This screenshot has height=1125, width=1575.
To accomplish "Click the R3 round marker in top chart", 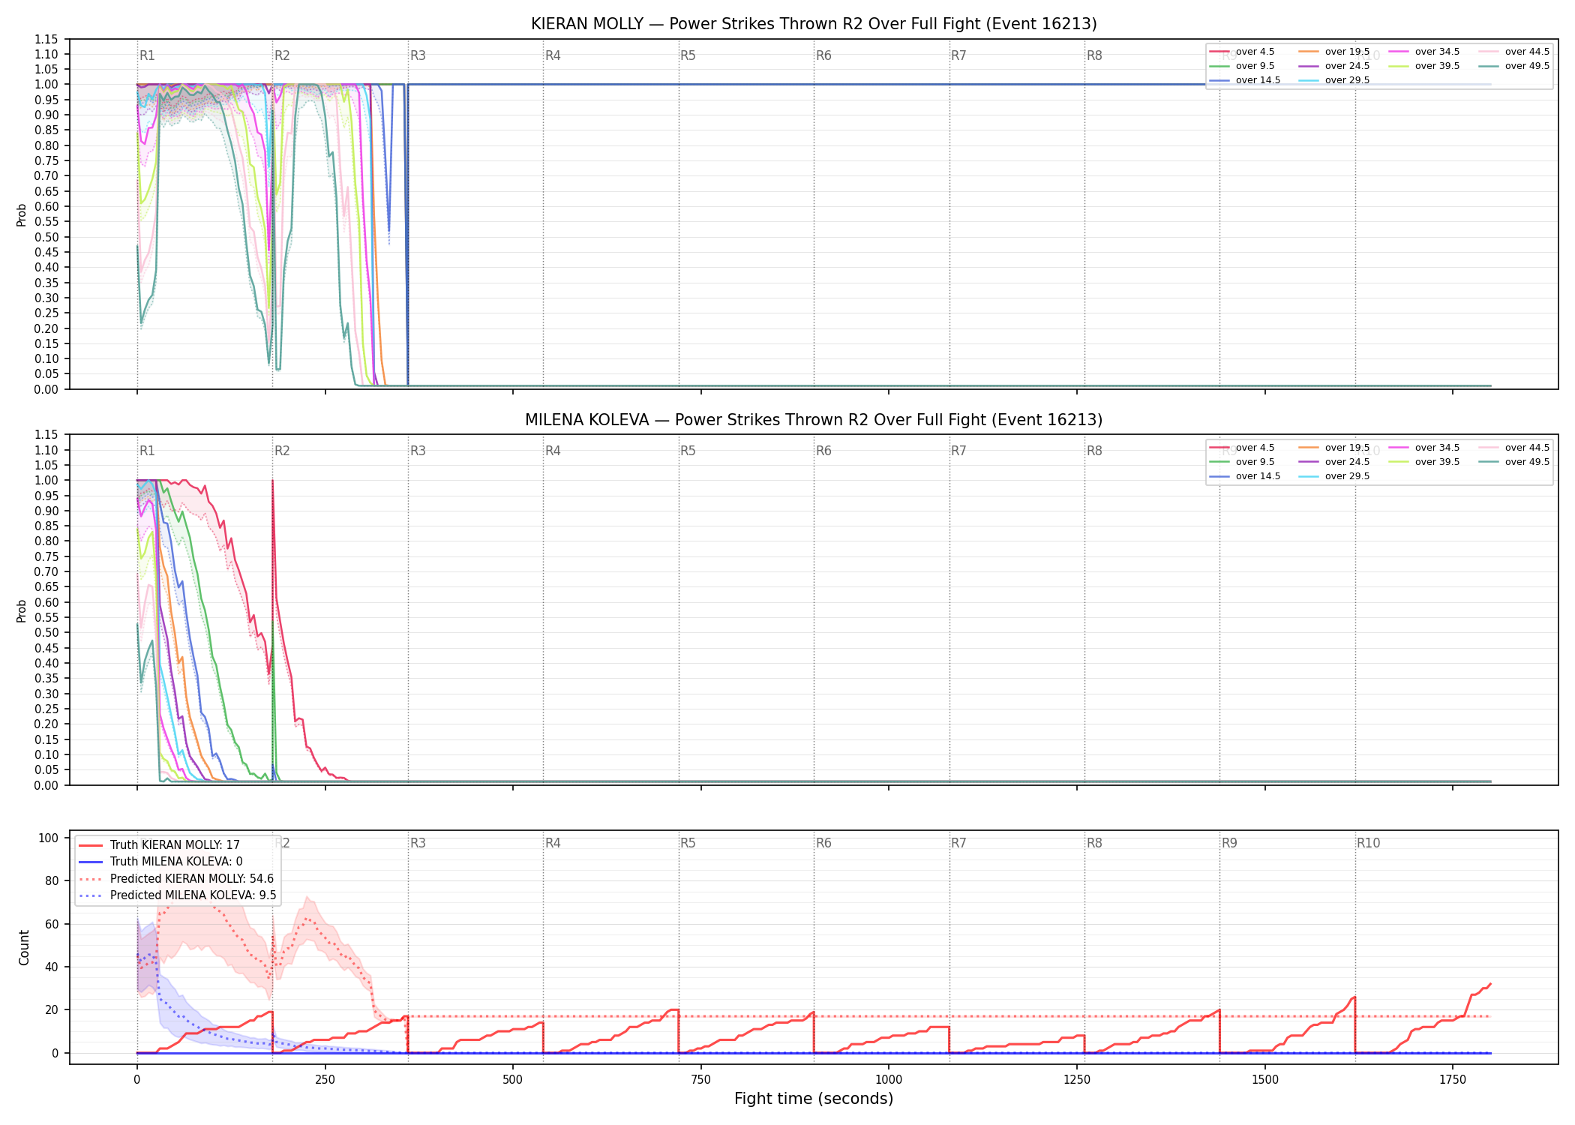I will 418,55.
